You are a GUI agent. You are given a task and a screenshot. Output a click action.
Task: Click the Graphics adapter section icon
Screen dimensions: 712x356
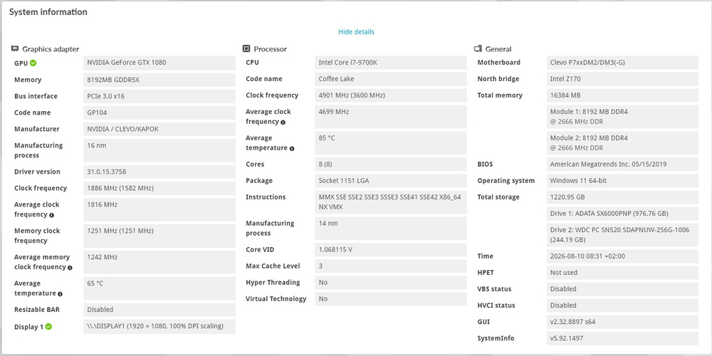click(15, 48)
